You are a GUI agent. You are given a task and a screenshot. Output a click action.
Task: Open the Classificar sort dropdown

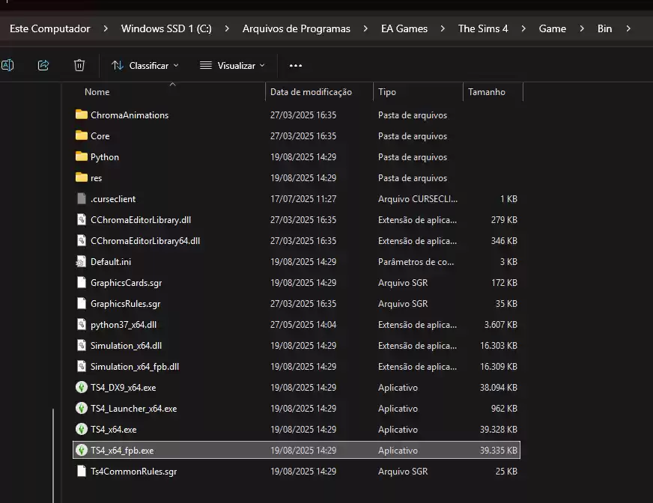145,66
